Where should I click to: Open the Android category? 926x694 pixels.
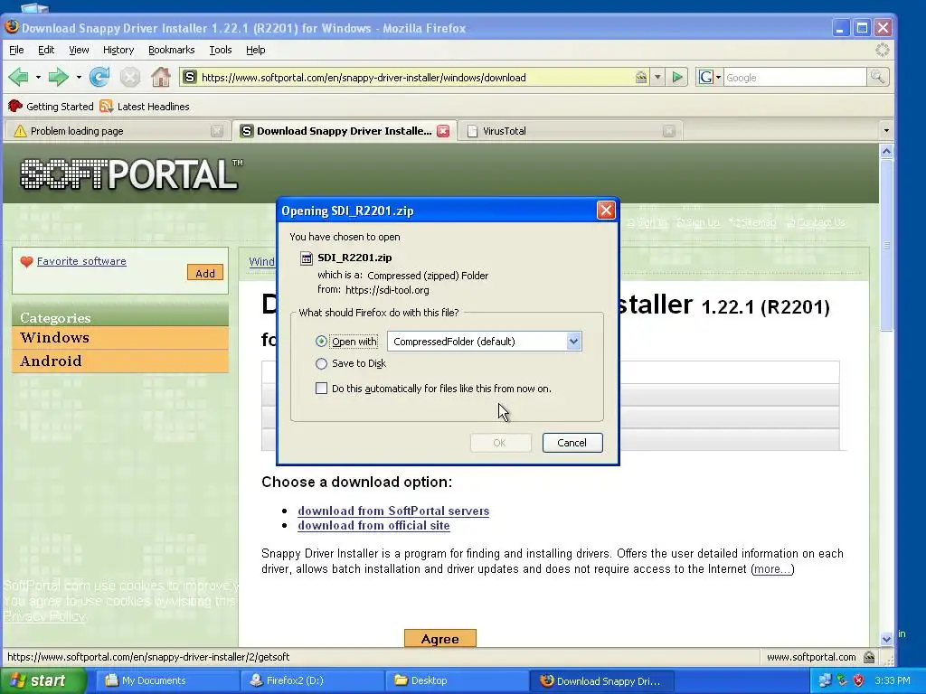tap(120, 361)
